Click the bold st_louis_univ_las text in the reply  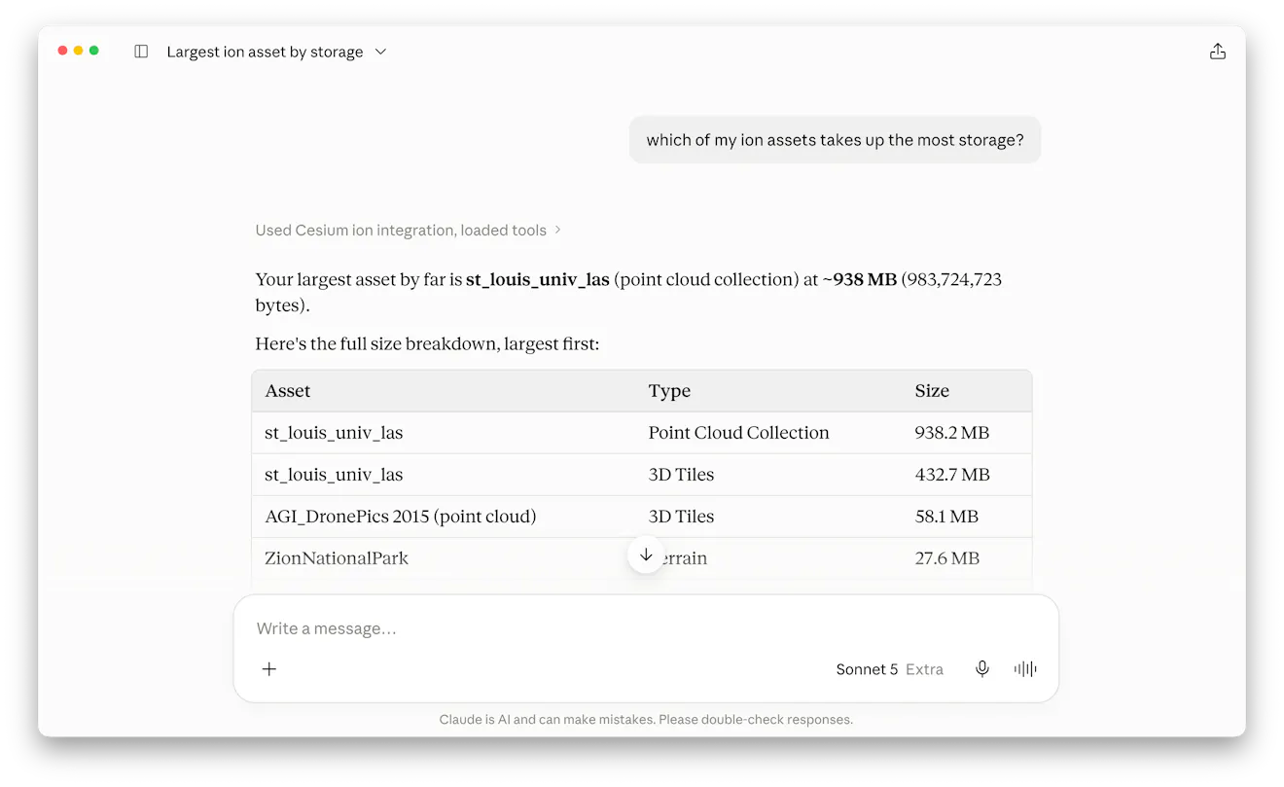click(538, 280)
